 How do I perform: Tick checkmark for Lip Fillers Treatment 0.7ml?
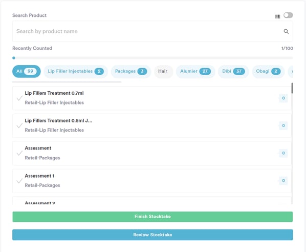pyautogui.click(x=19, y=98)
